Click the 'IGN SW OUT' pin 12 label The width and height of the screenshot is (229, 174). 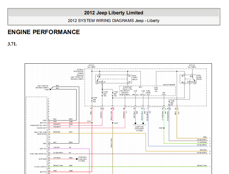(x=41, y=128)
